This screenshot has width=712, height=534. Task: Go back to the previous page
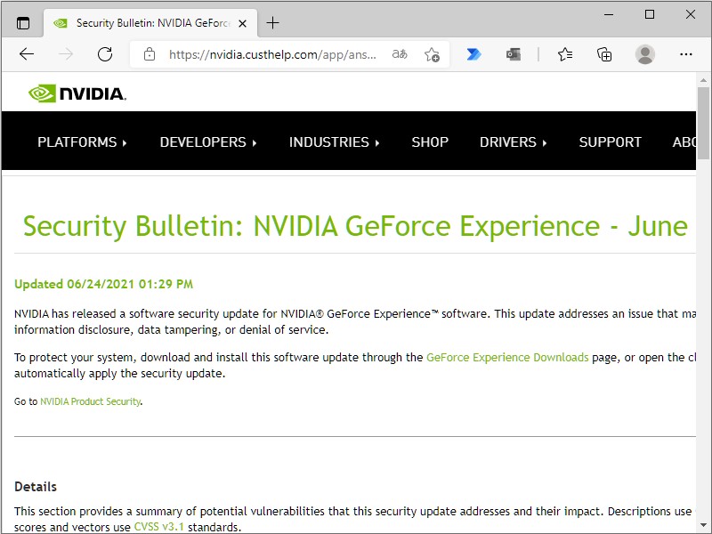tap(26, 54)
